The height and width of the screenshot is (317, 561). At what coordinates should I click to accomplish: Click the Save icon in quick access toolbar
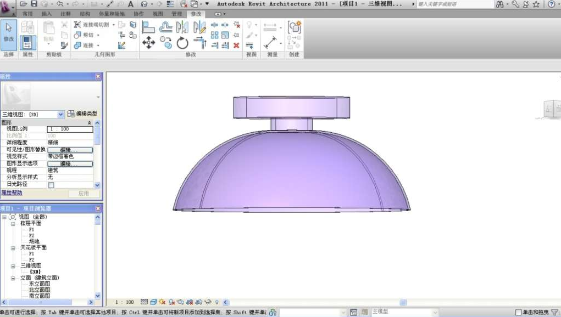coord(34,4)
